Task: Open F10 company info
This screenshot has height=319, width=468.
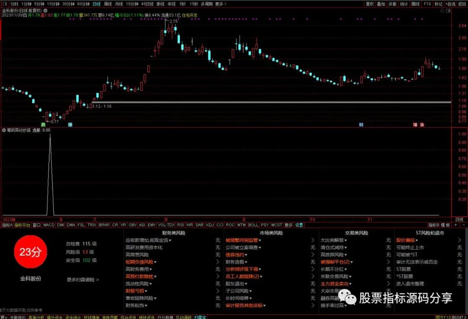Action: click(427, 4)
